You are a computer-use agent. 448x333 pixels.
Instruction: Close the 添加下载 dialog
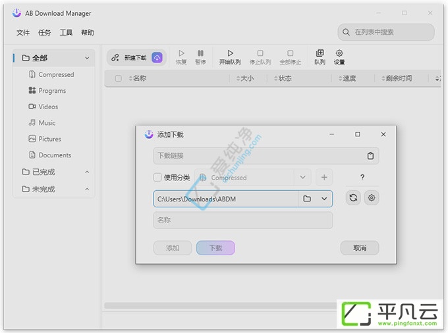coord(383,134)
